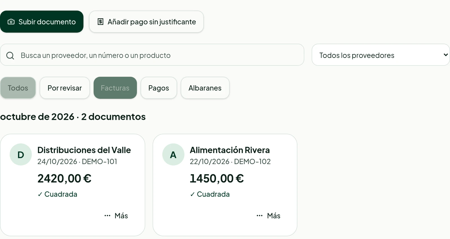Click the camera icon in Subir documento

(x=11, y=22)
